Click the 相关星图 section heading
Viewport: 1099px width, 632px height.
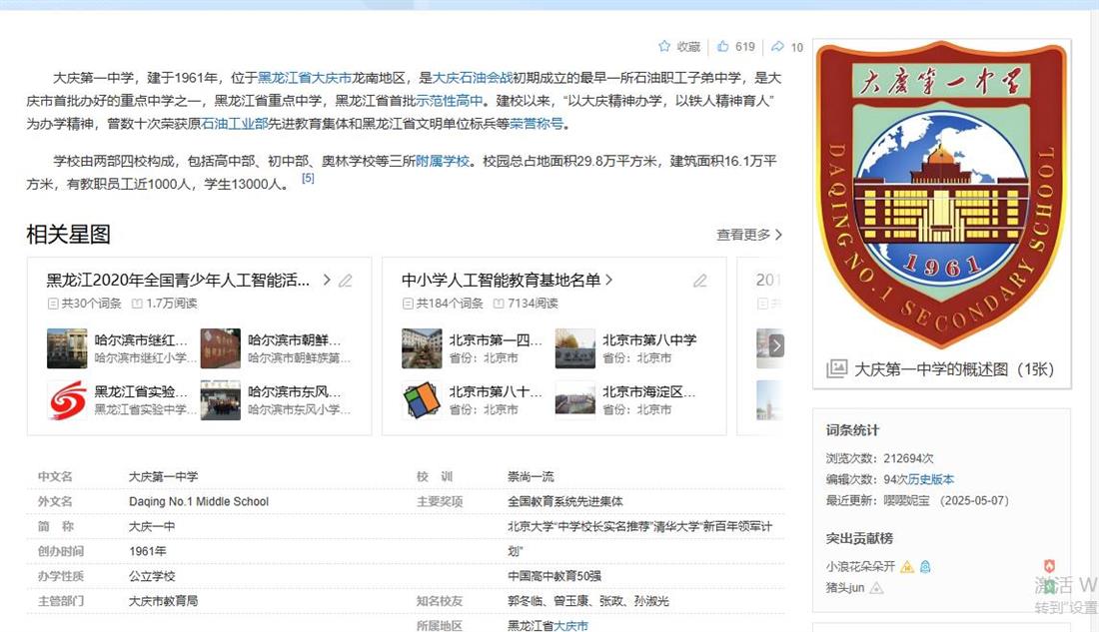point(68,234)
